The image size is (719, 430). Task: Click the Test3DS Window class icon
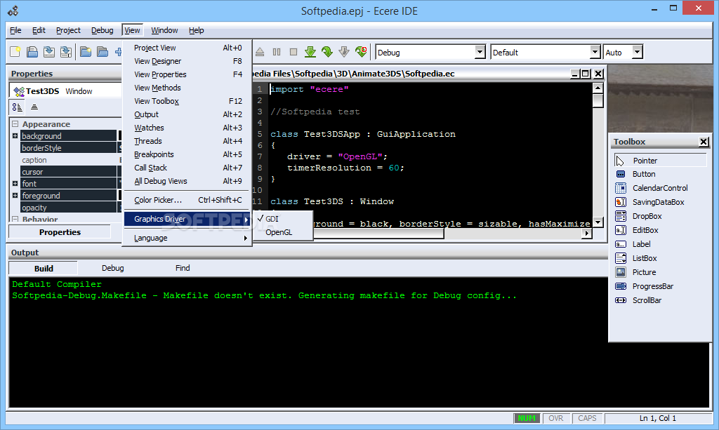18,91
